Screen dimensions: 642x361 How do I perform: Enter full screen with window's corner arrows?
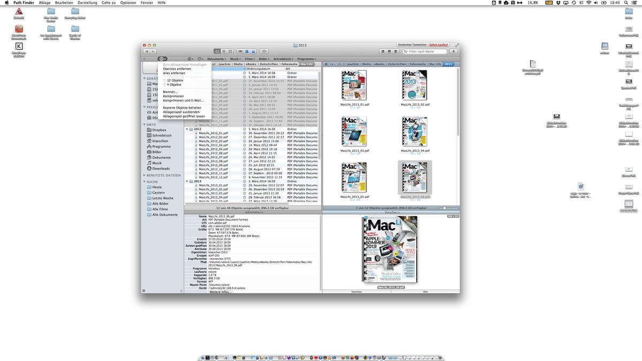456,45
